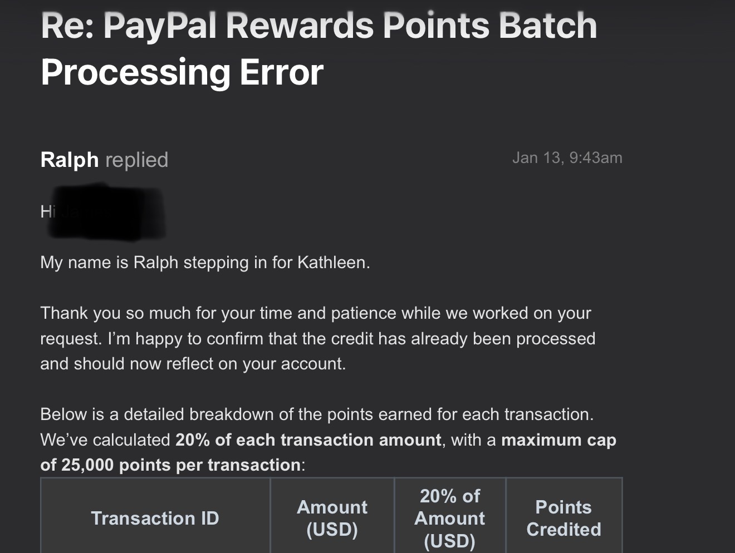Click the Points Credited column header
The image size is (735, 553).
point(563,518)
